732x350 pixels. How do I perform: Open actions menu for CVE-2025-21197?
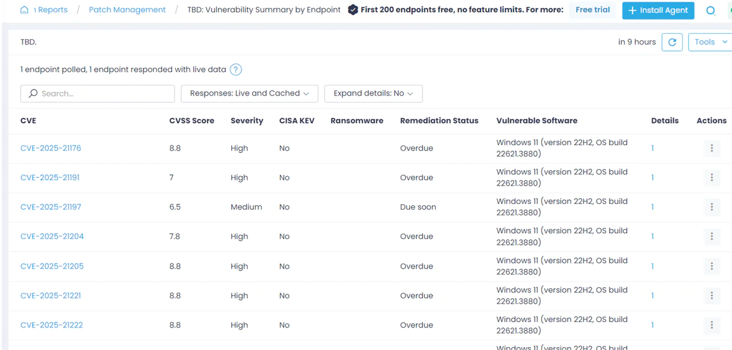(x=711, y=207)
